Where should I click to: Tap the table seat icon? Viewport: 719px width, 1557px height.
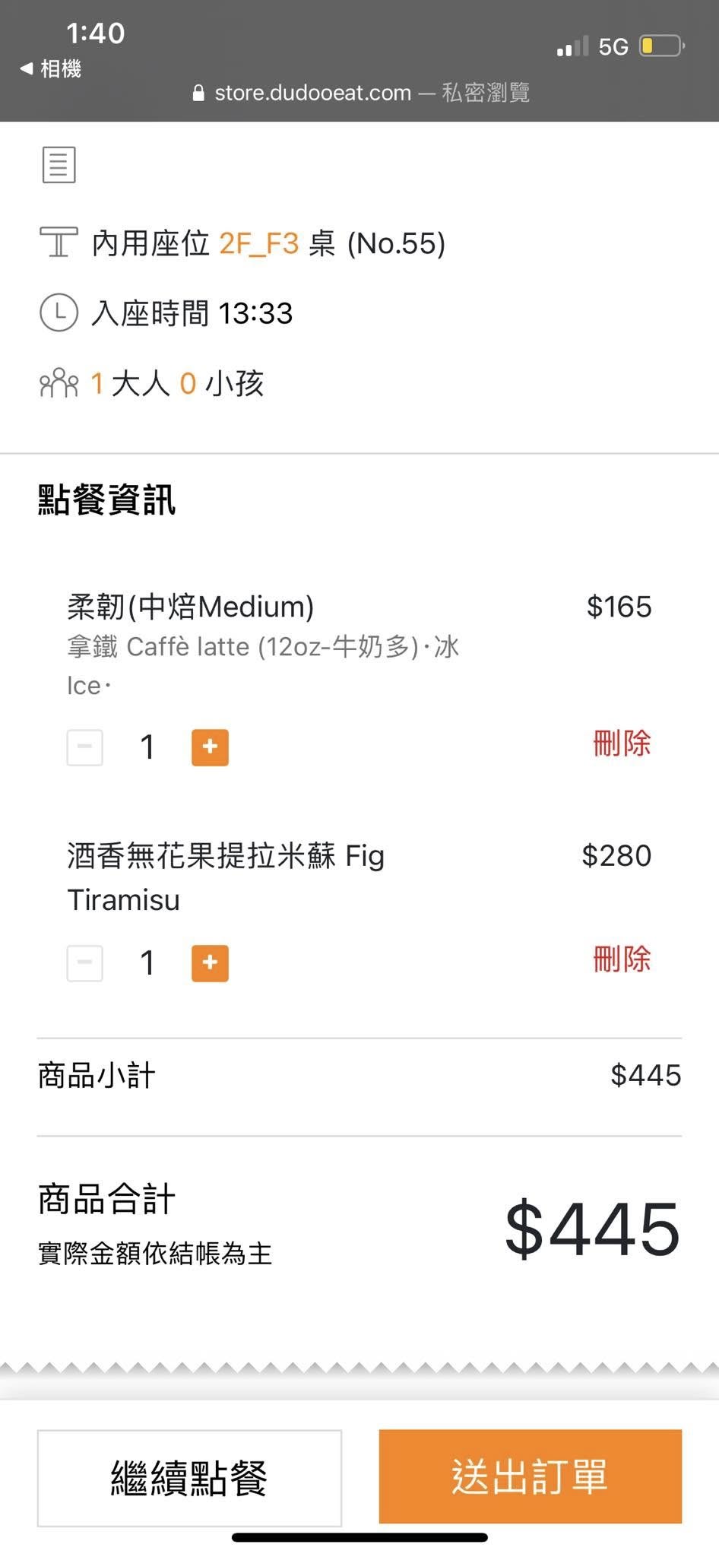59,243
